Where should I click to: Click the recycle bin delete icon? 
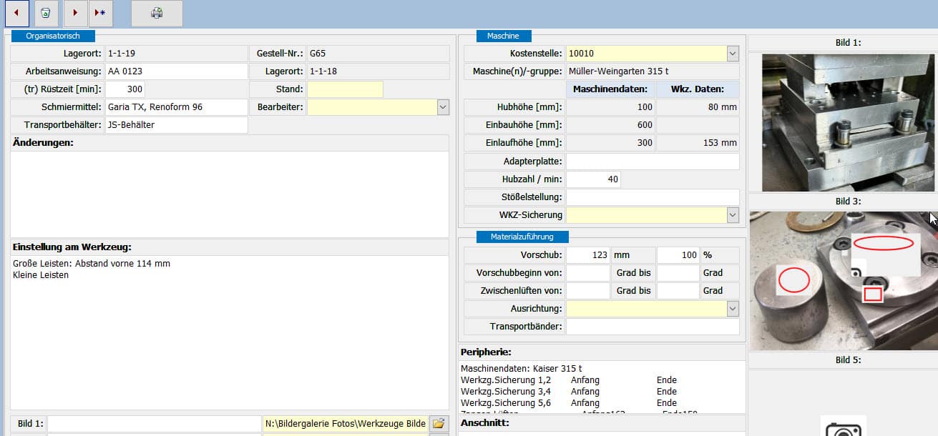tap(46, 13)
